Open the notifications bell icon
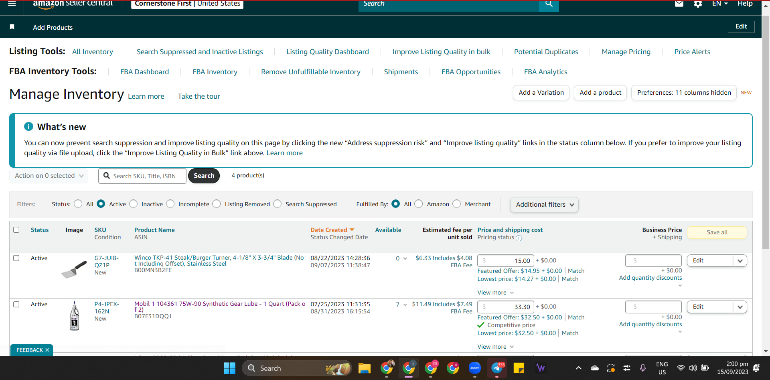Screen dimensions: 770x380 (756, 368)
